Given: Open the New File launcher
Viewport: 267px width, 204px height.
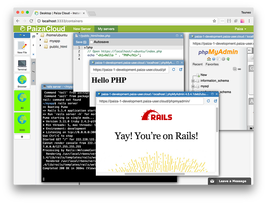Looking at the screenshot, I should pyautogui.click(x=22, y=47).
